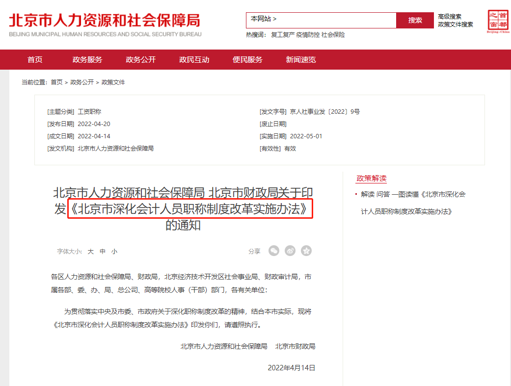Share the page to Qzone
Screen dimensions: 511x386
306,251
